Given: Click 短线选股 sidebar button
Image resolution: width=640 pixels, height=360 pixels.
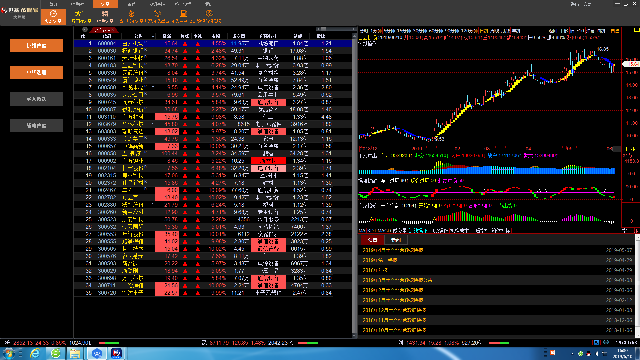Looking at the screenshot, I should coord(37,46).
